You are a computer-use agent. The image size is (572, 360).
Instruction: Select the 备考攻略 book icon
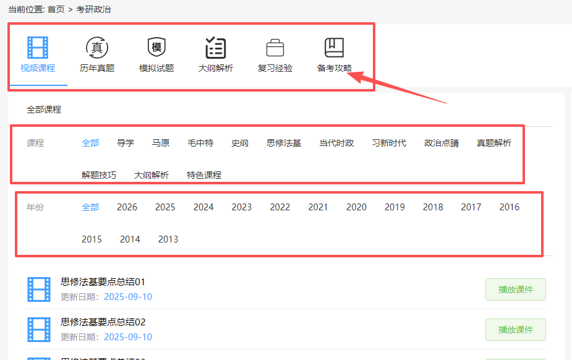pos(334,48)
